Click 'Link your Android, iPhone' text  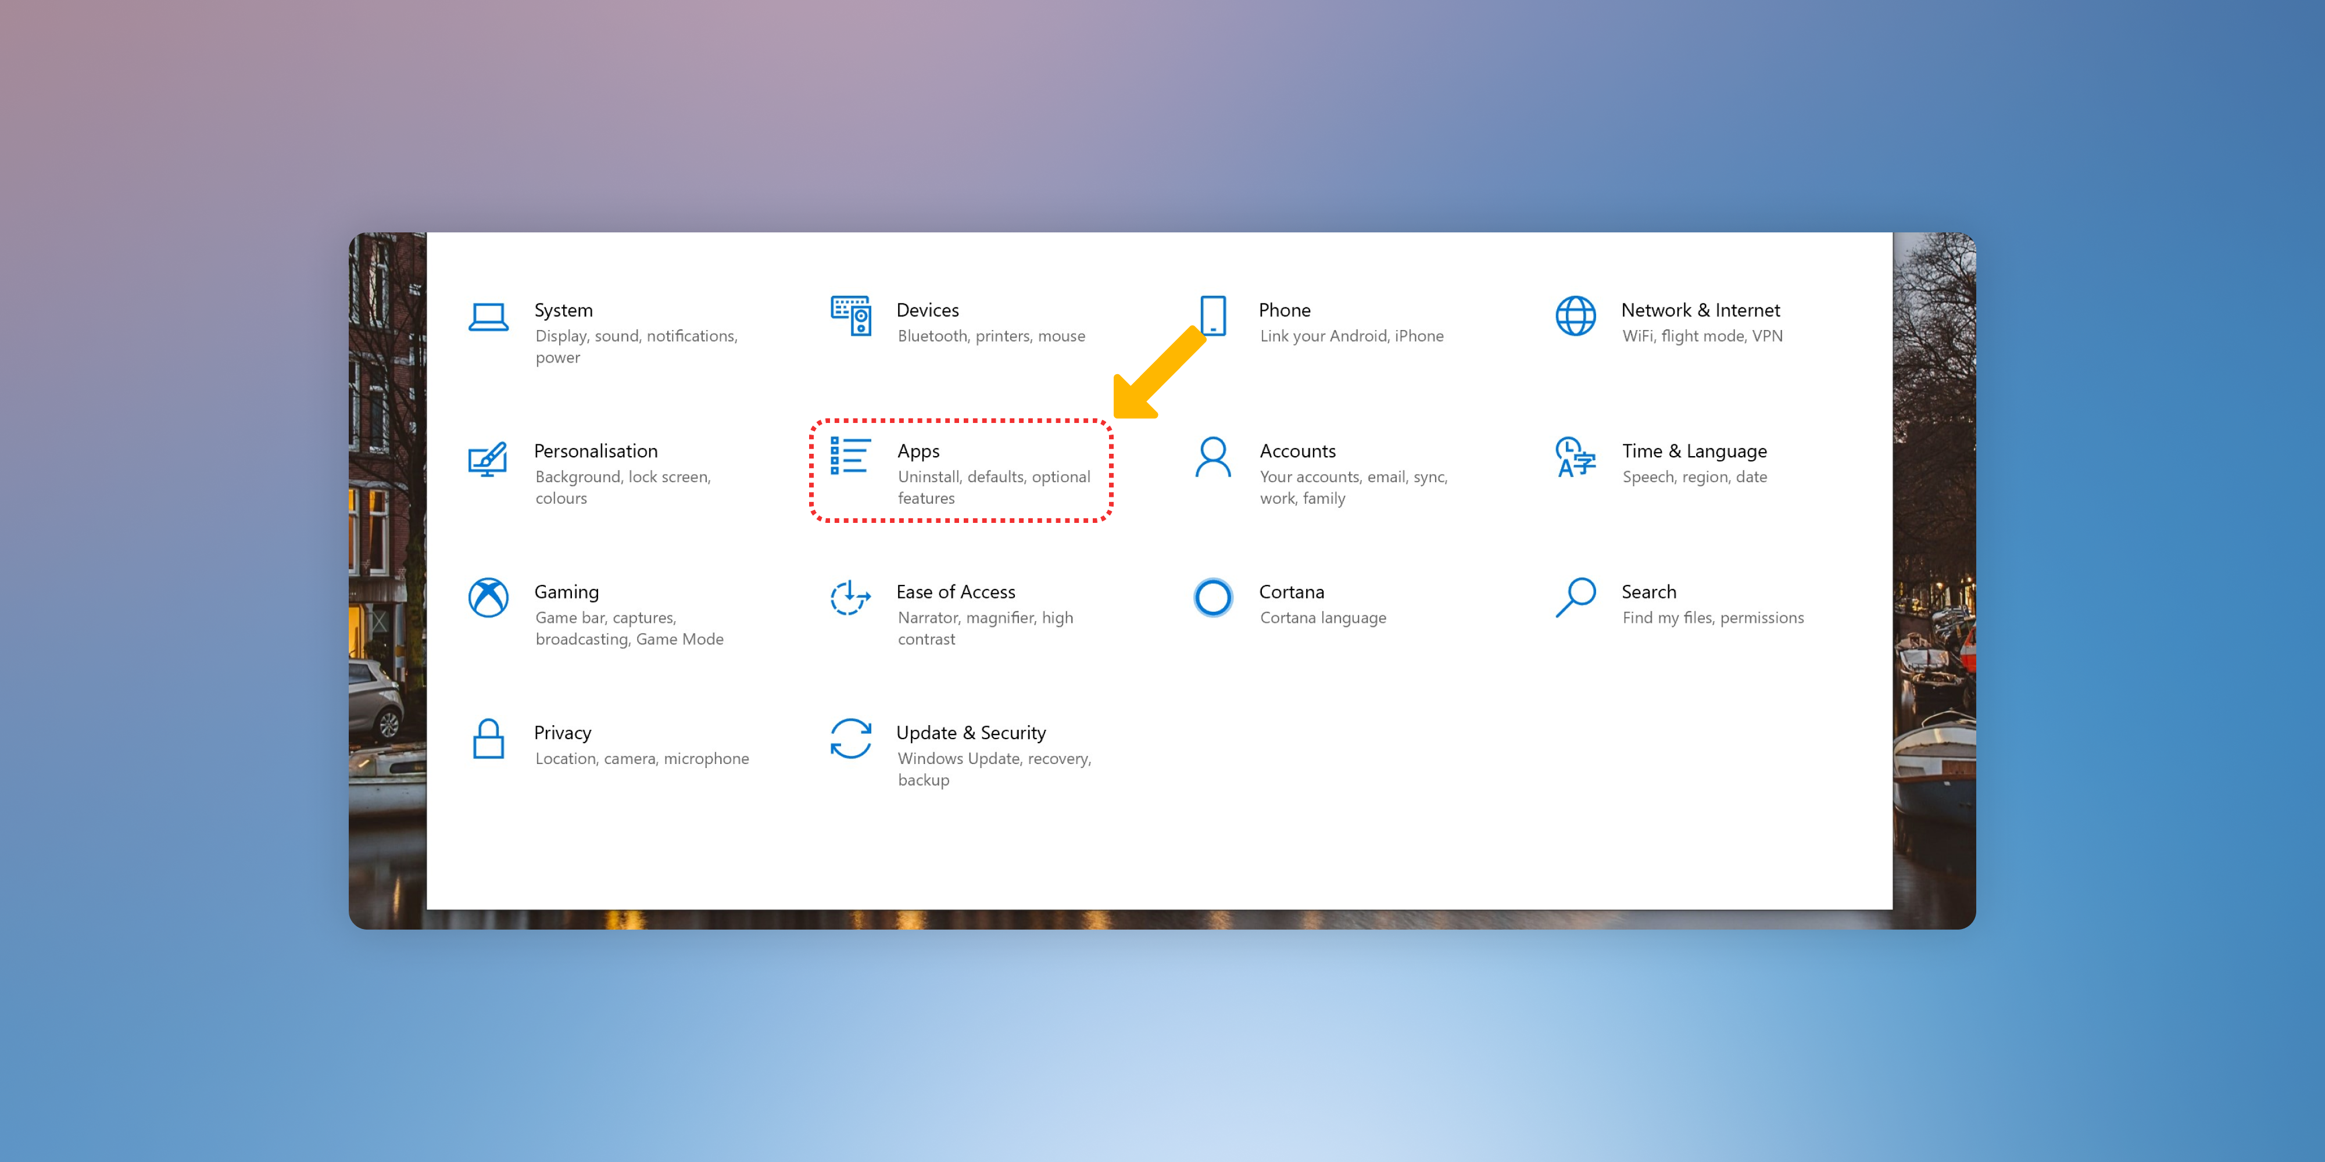(x=1351, y=336)
